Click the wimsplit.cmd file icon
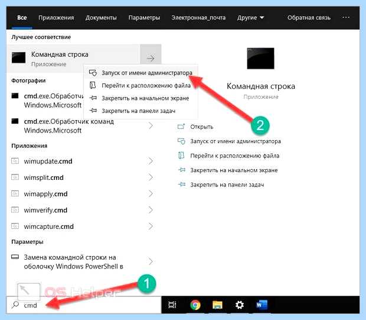The height and width of the screenshot is (320, 366). point(15,177)
